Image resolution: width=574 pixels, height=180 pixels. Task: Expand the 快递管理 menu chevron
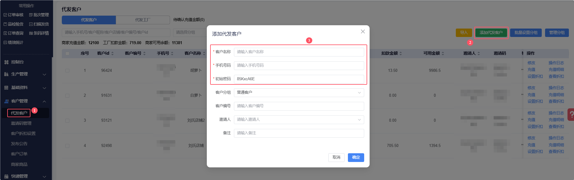pyautogui.click(x=44, y=176)
